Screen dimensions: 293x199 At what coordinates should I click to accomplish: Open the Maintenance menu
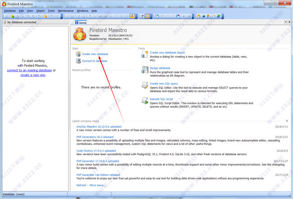(66, 10)
